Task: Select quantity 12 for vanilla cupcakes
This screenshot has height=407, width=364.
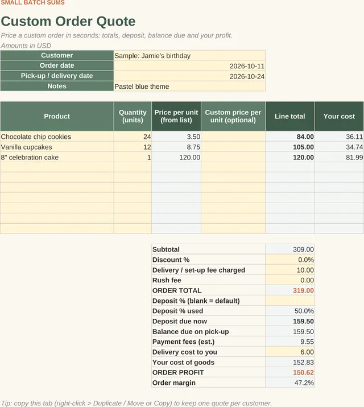Action: click(x=133, y=147)
